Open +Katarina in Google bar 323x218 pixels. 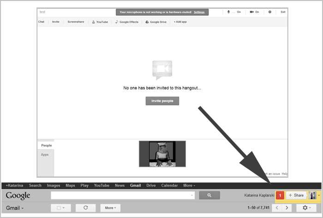click(14, 185)
